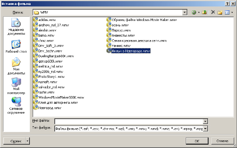This screenshot has height=148, width=237.
Task: Select rusneft.wmv file icon
Action: (x=36, y=82)
